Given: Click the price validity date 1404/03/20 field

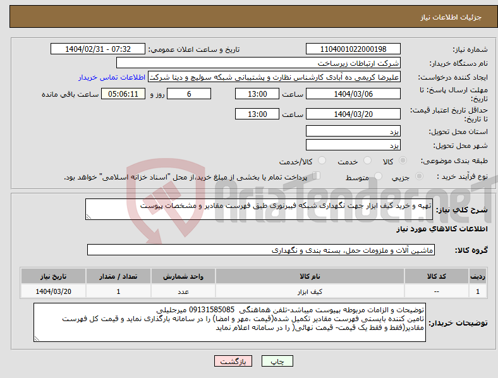Looking at the screenshot, I should tap(353, 114).
